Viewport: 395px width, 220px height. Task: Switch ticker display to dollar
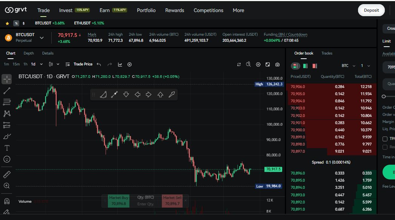point(23,23)
